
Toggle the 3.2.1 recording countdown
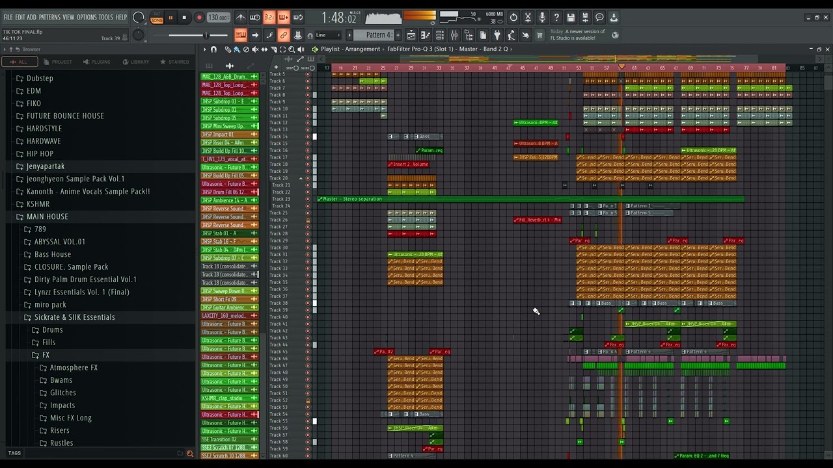point(269,18)
